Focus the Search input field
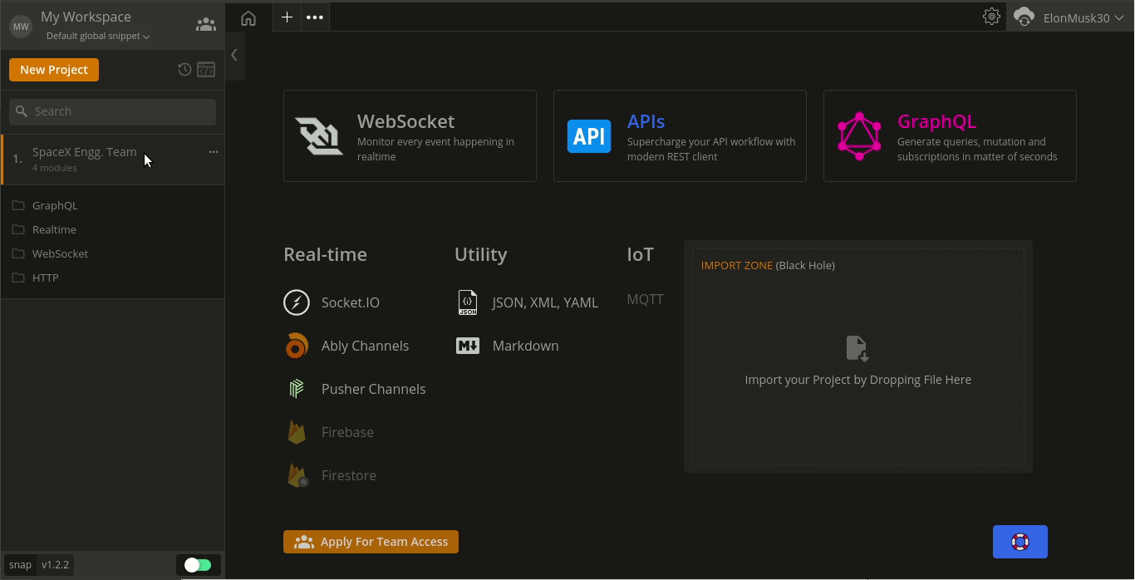1135x580 pixels. [112, 111]
